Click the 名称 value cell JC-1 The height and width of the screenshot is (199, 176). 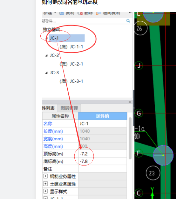[x=103, y=124]
